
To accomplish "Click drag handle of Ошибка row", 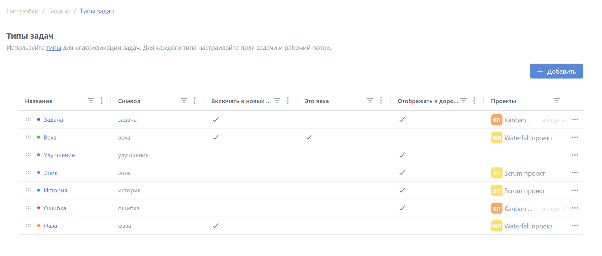I will click(28, 208).
